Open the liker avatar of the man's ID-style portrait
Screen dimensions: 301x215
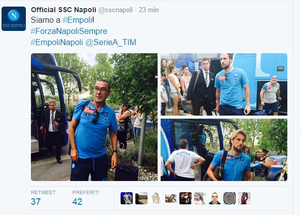[x=215, y=198]
